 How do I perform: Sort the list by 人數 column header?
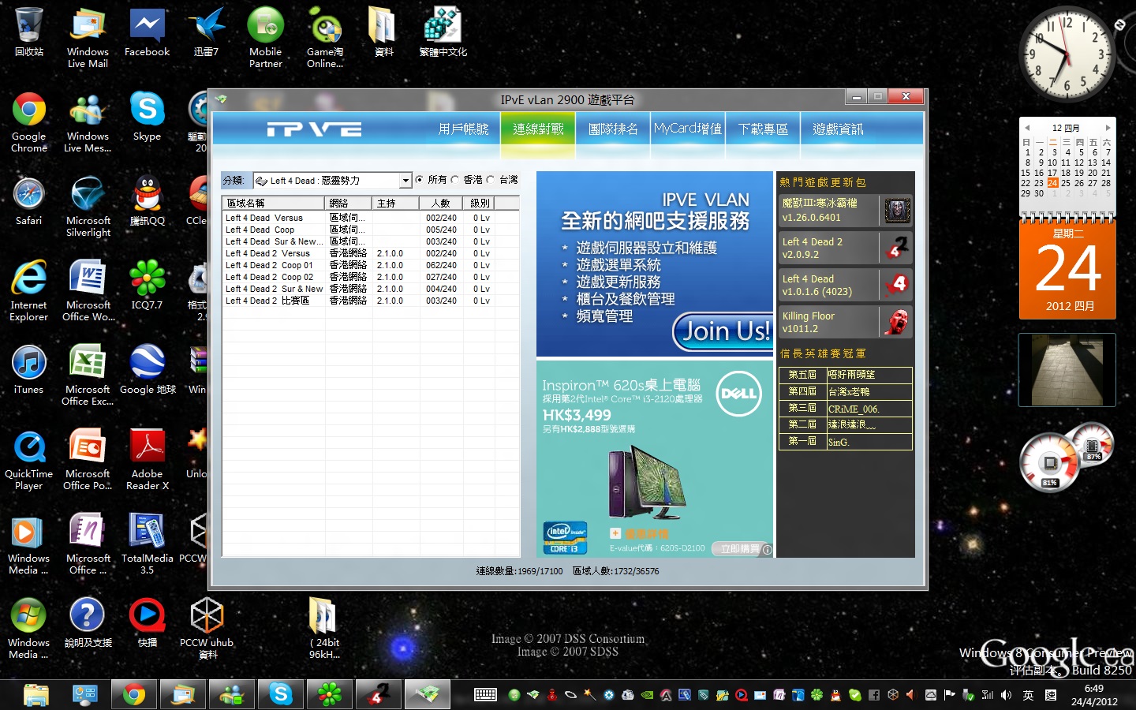[x=440, y=204]
